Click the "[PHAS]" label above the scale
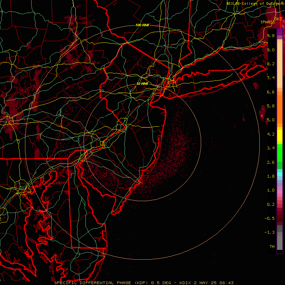 268,22
